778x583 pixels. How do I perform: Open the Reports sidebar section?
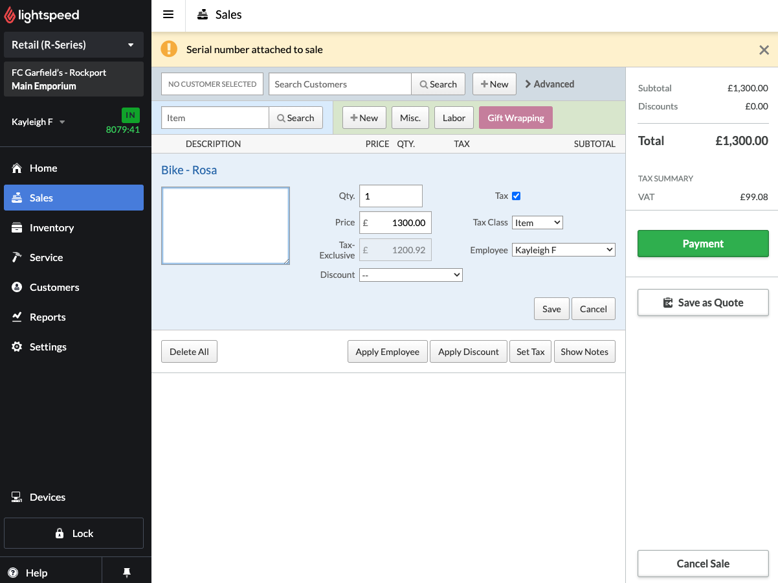point(74,317)
